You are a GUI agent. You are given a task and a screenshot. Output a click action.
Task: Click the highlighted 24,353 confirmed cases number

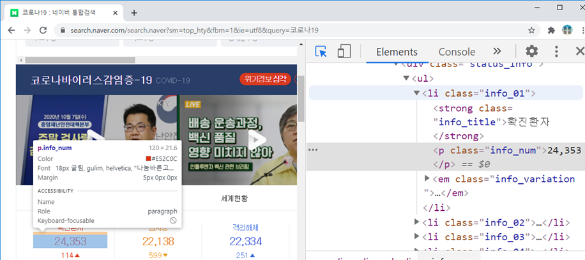70,241
